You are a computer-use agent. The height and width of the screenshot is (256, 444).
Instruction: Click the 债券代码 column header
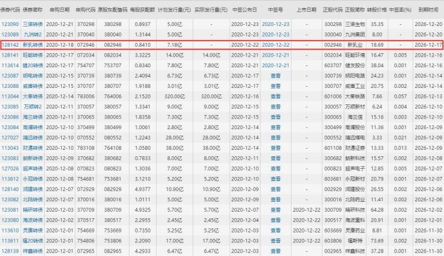pos(10,9)
